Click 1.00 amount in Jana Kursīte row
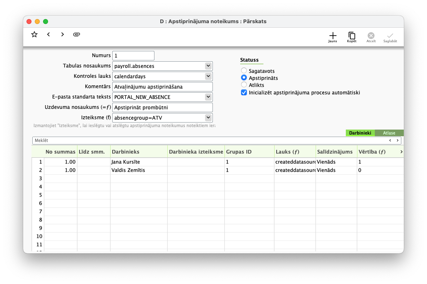 click(61, 162)
